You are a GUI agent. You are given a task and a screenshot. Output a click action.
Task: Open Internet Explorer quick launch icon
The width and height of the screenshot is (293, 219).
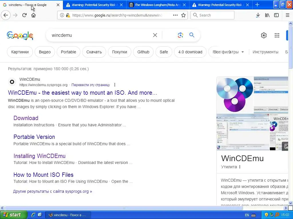coord(33,215)
